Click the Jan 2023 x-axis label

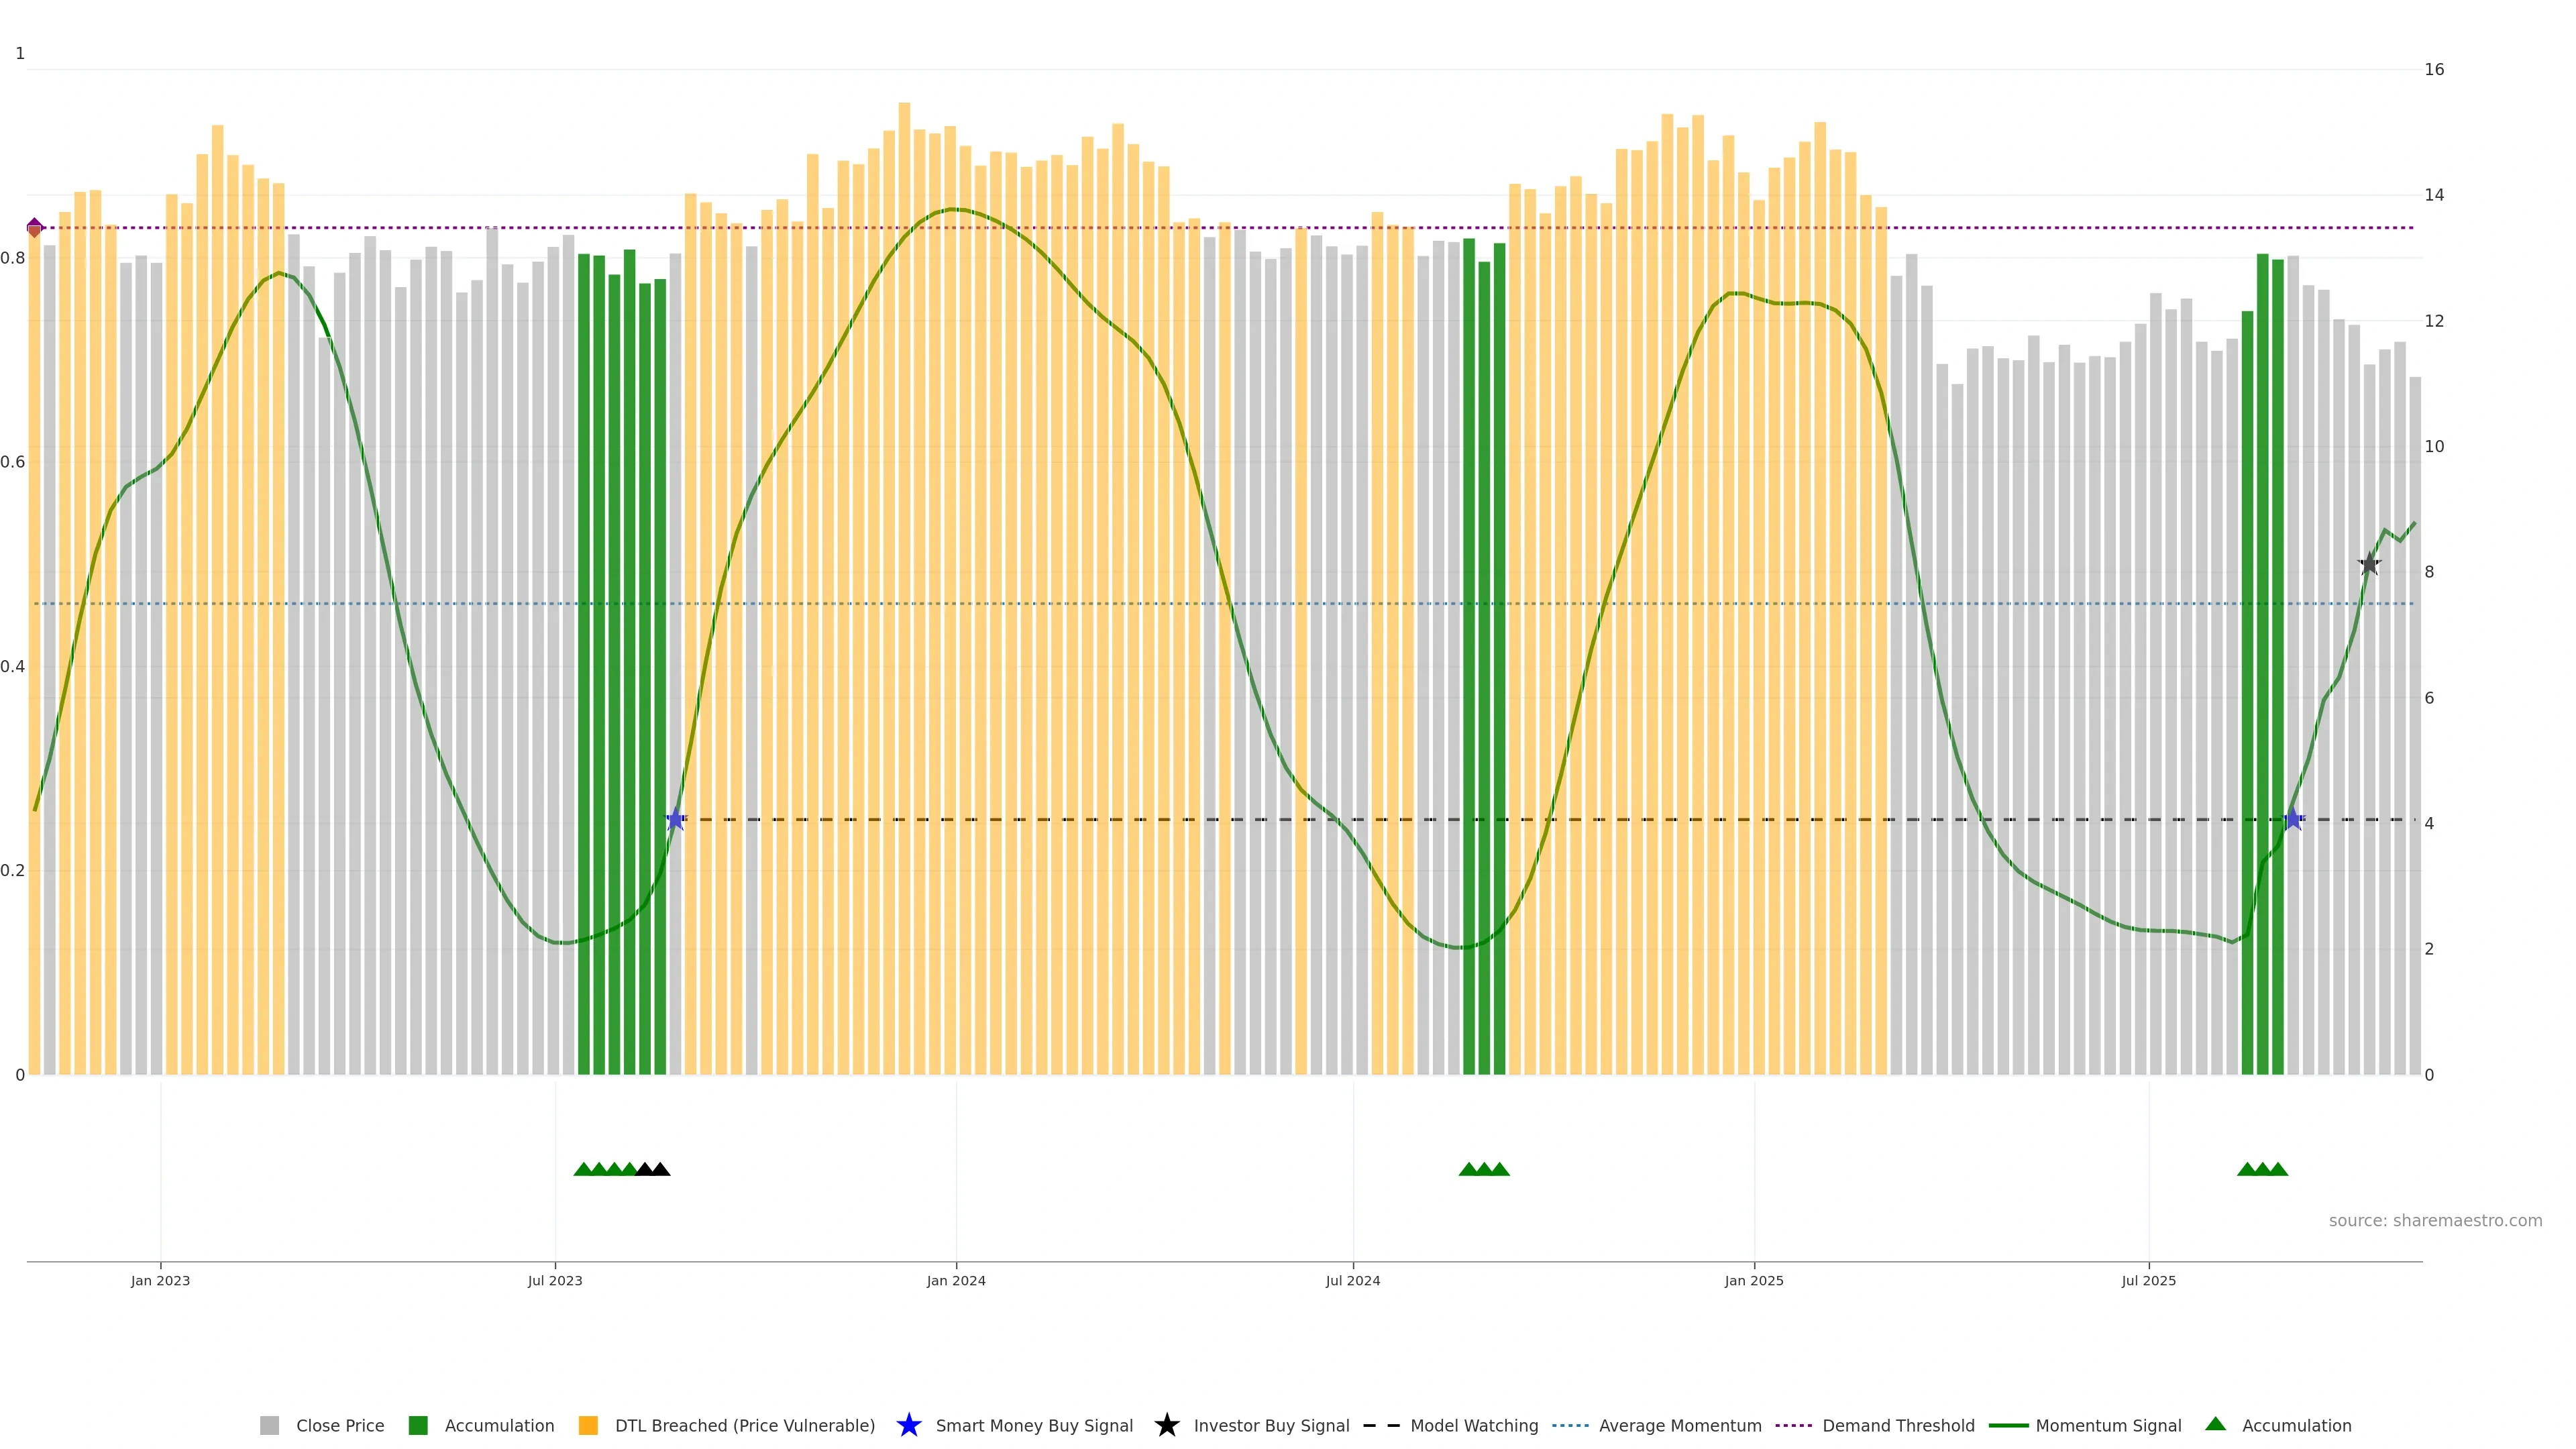pos(160,1281)
